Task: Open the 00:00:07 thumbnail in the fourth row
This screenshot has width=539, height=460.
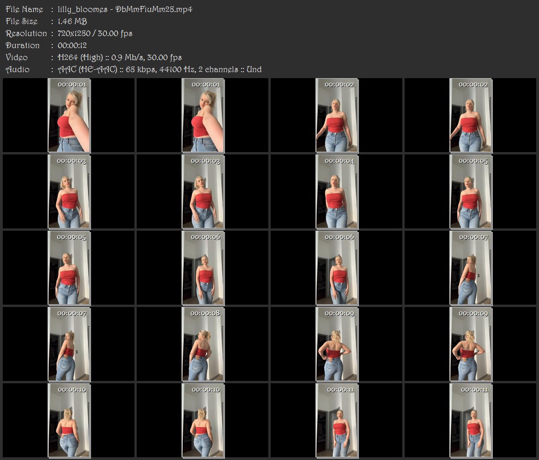Action: tap(69, 344)
